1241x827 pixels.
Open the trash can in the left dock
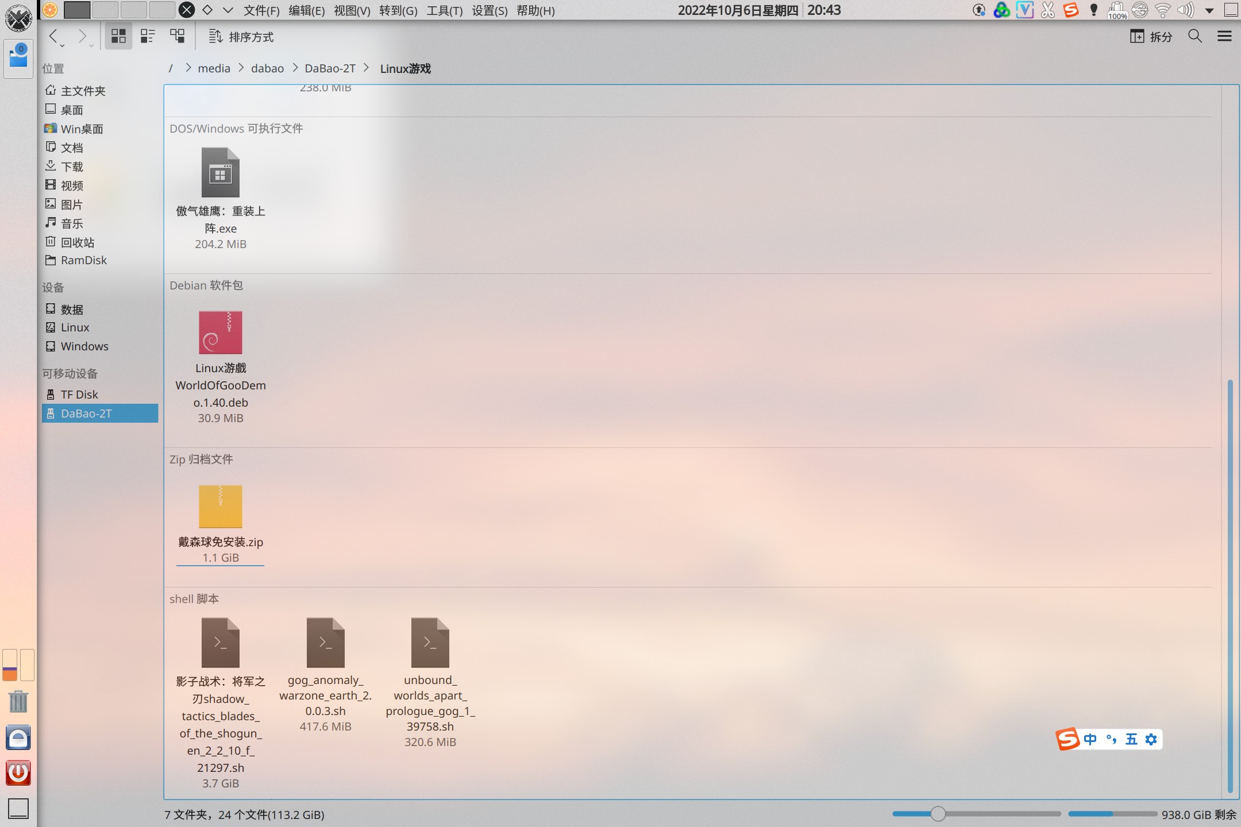(x=18, y=702)
